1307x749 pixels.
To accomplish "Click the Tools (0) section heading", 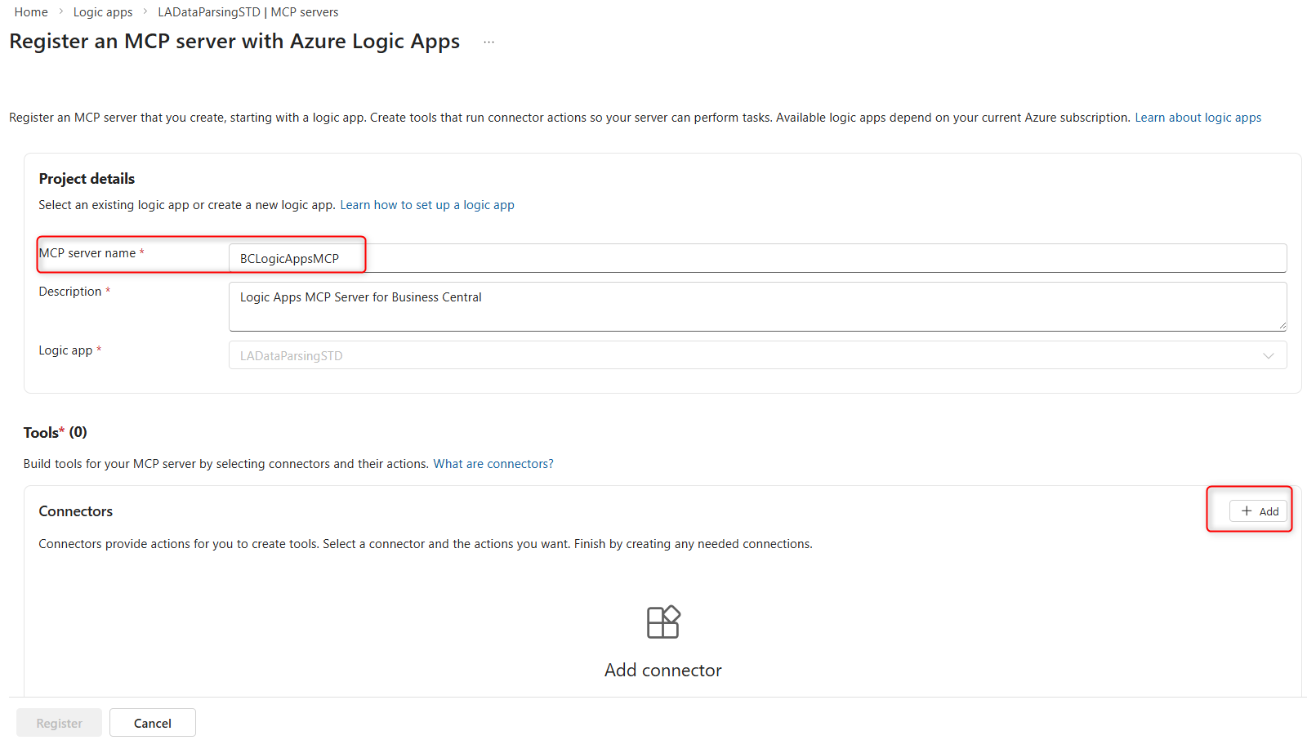I will click(55, 433).
